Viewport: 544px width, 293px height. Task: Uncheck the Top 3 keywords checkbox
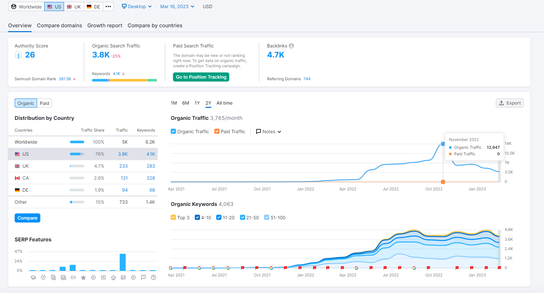click(173, 217)
